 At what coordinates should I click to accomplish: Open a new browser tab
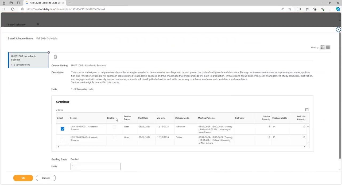click(x=70, y=3)
